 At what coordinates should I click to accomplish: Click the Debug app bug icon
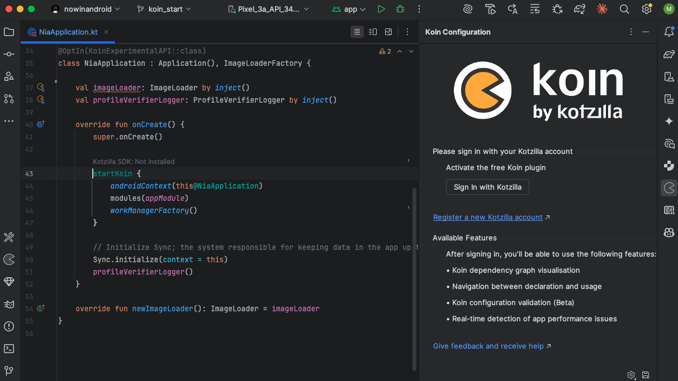point(400,9)
